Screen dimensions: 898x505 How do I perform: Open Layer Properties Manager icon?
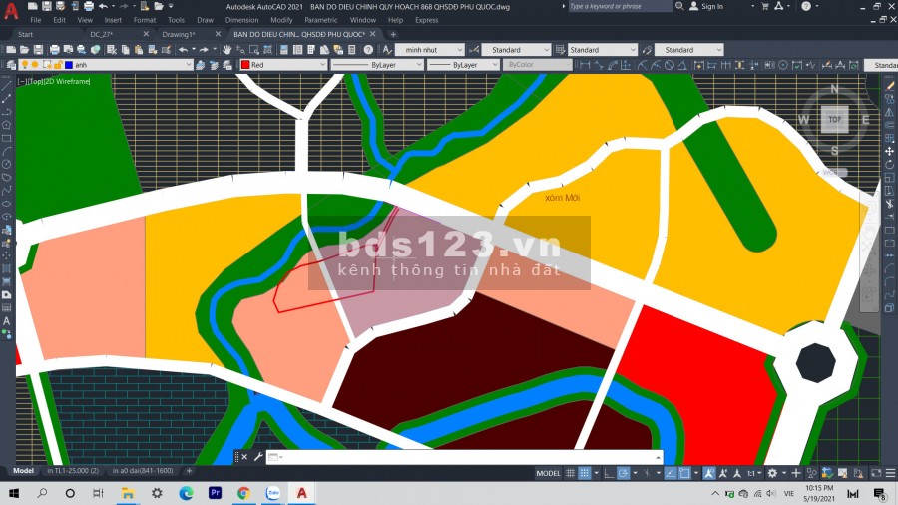click(x=11, y=65)
